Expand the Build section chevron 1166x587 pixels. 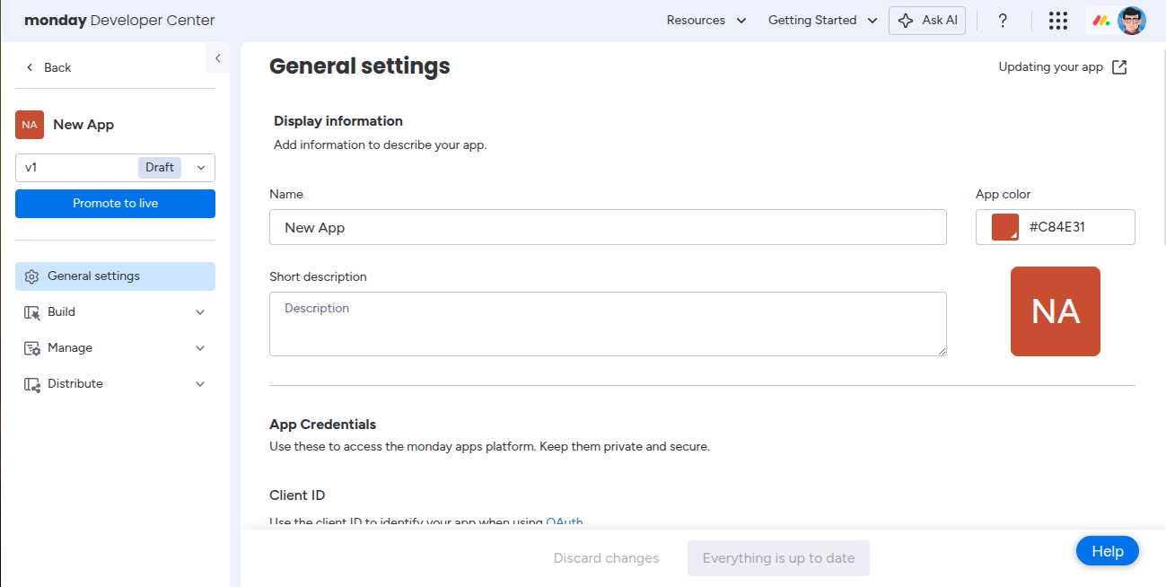[200, 312]
